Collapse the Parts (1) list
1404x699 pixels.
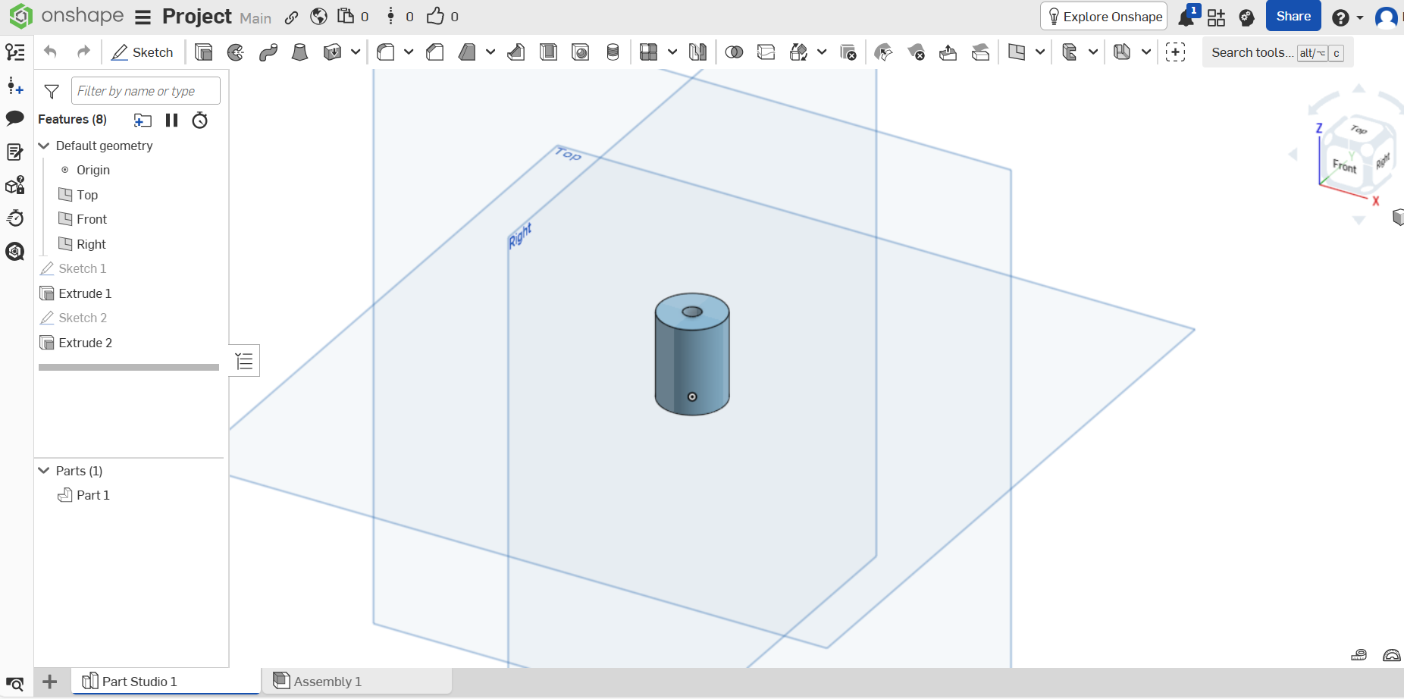(x=44, y=471)
